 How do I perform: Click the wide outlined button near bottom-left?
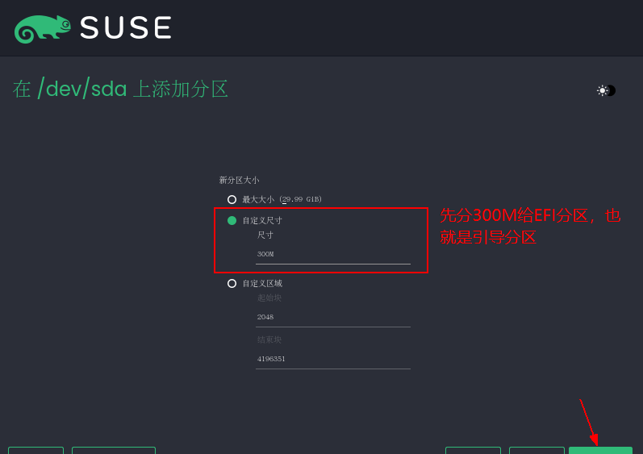point(114,450)
